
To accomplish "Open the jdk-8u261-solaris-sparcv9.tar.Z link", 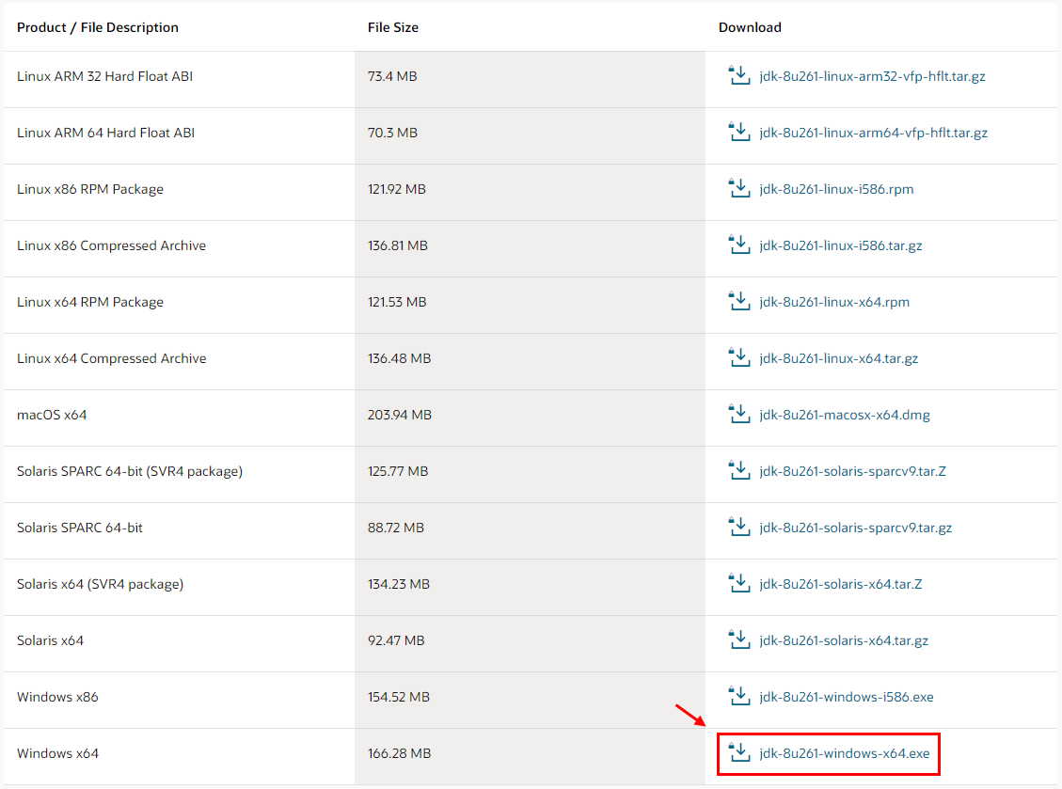I will [853, 471].
